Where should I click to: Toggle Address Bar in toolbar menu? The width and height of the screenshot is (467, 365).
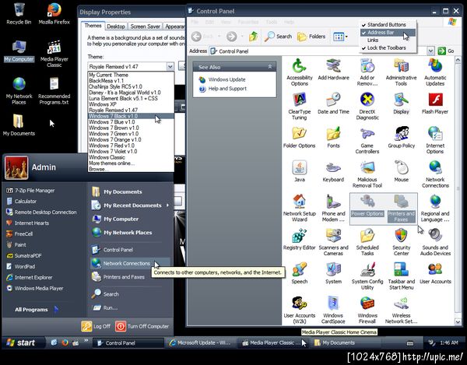(388, 33)
